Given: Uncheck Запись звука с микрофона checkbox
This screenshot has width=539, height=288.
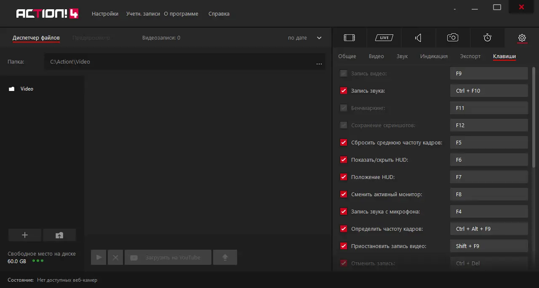Looking at the screenshot, I should [x=344, y=211].
